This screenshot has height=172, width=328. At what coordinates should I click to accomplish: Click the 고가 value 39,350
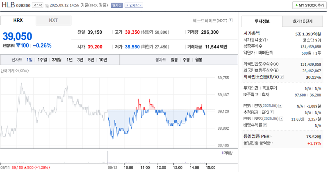[132, 32]
